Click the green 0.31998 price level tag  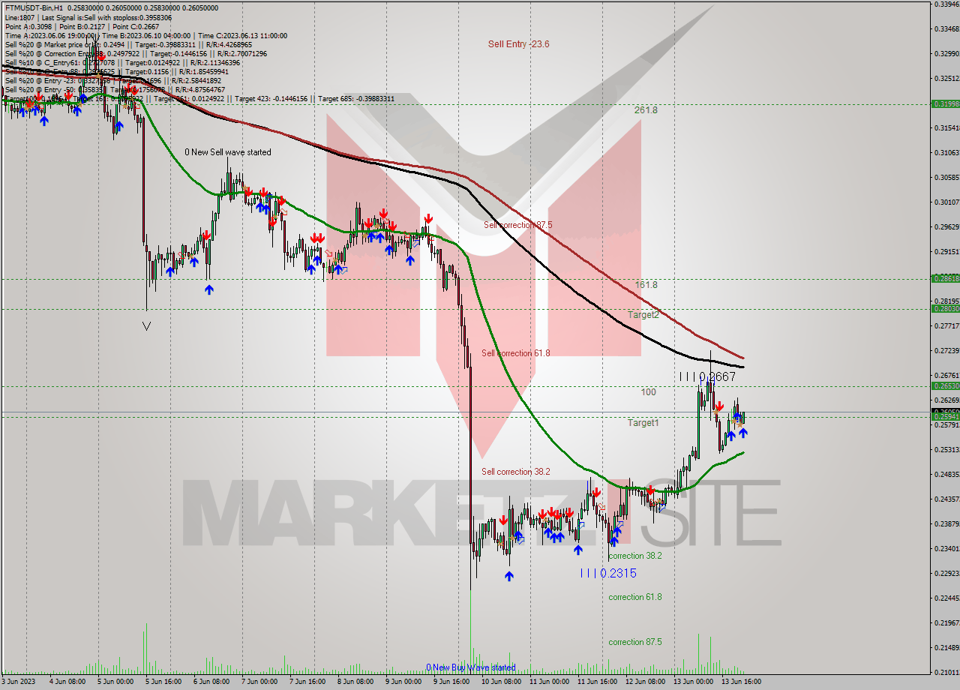click(x=945, y=104)
